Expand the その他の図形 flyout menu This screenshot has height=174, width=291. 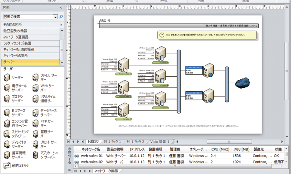coord(61,24)
